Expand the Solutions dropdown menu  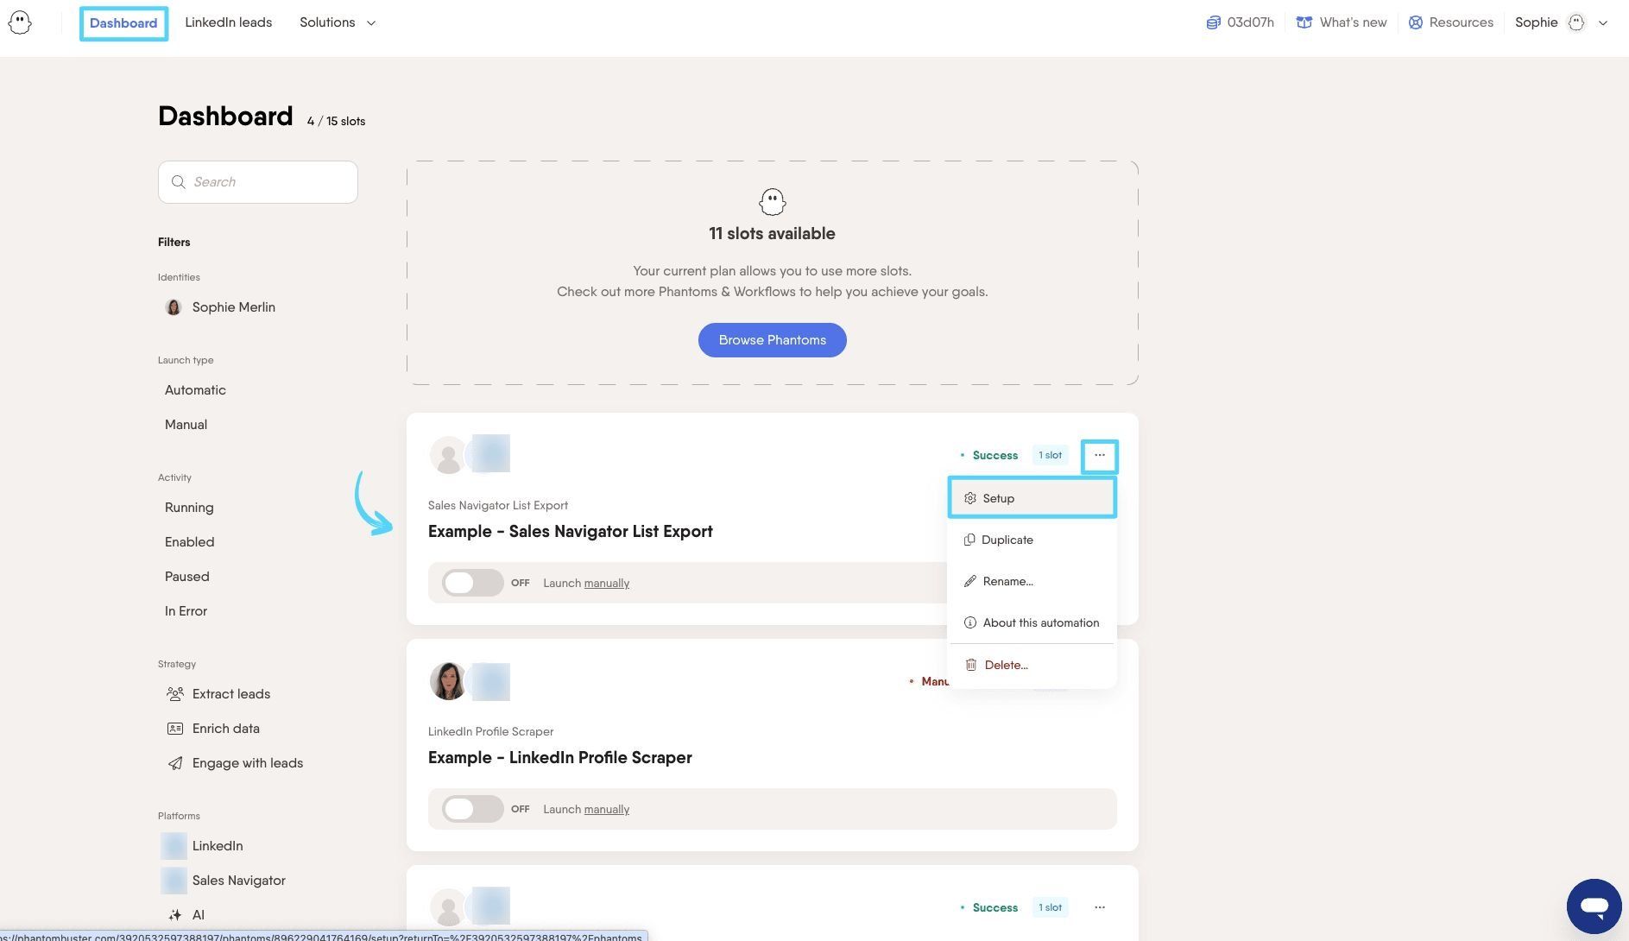338,22
